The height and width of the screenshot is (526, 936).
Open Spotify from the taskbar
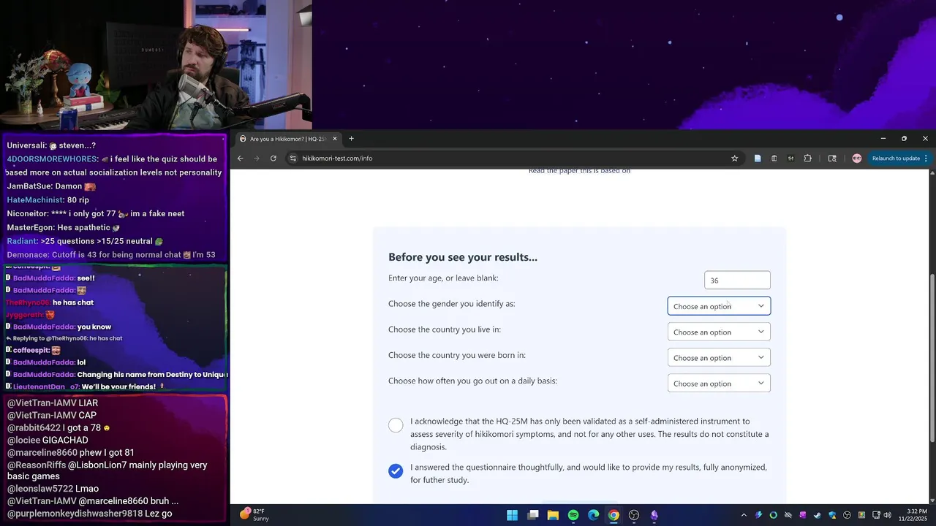coord(573,515)
